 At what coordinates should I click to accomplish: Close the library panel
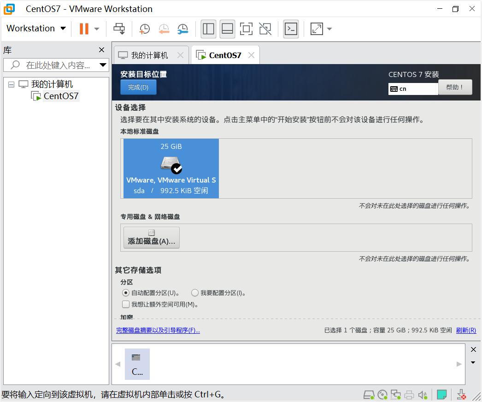(x=102, y=50)
